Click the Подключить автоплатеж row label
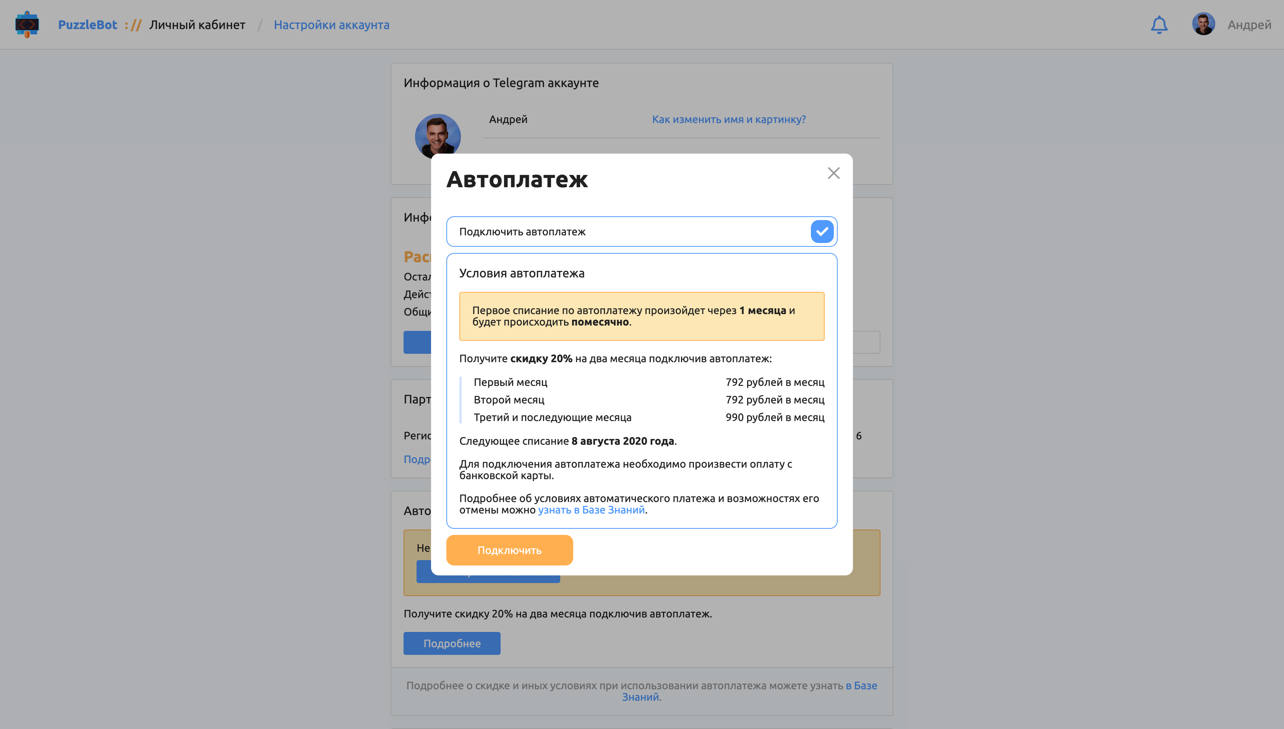This screenshot has height=729, width=1284. 522,232
